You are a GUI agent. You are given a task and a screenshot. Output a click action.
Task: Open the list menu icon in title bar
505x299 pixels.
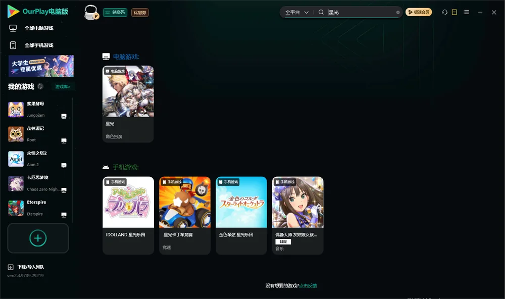click(x=466, y=12)
